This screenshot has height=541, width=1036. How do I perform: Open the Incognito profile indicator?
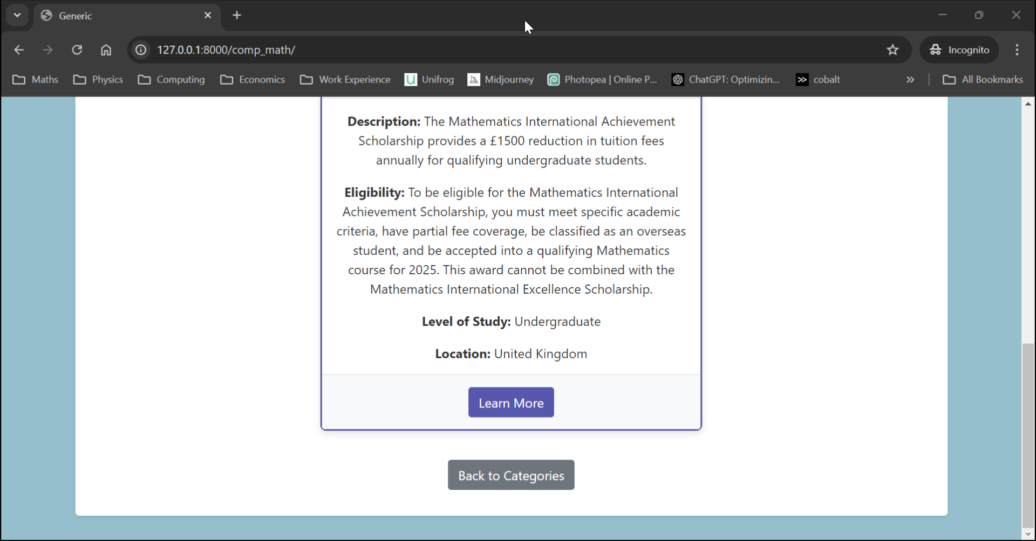(x=959, y=50)
